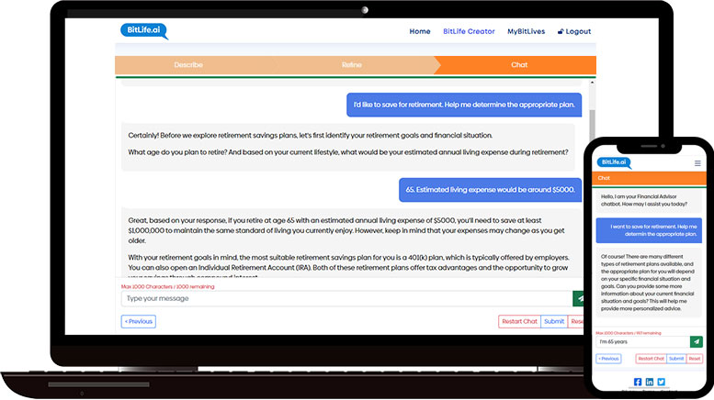Click the 'Certainly! Before we explore' reply
714x400 pixels.
tap(348, 146)
